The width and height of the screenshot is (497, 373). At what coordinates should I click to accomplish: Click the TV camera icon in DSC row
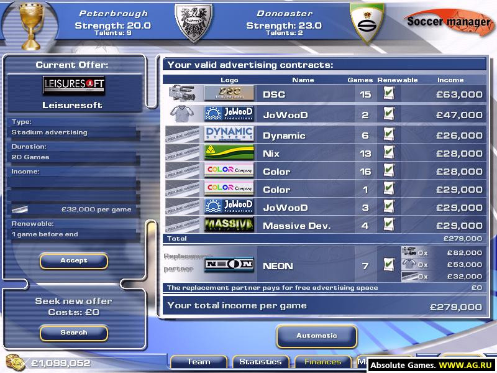181,93
